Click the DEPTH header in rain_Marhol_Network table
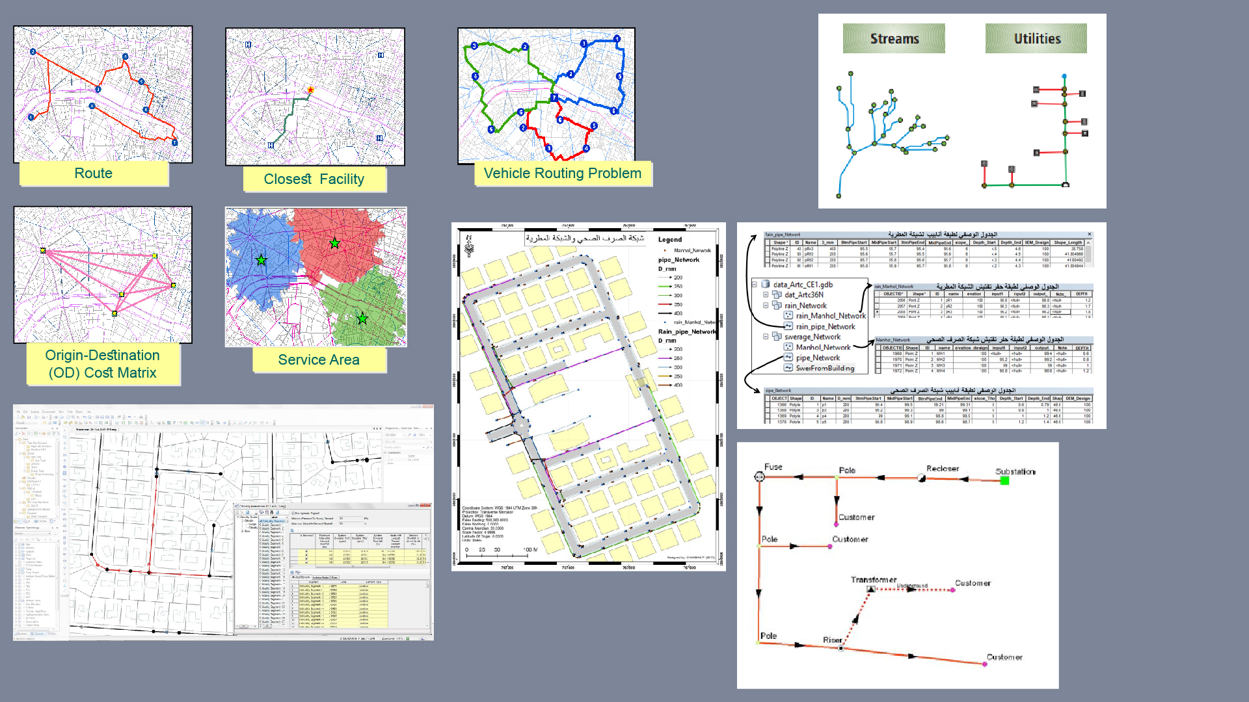This screenshot has width=1249, height=702. [x=1082, y=294]
